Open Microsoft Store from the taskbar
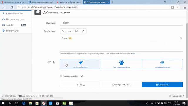 tap(37, 103)
